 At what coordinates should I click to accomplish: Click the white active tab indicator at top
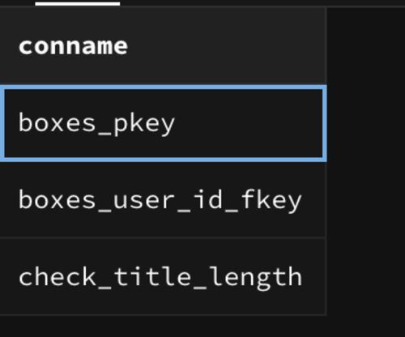[78, 3]
